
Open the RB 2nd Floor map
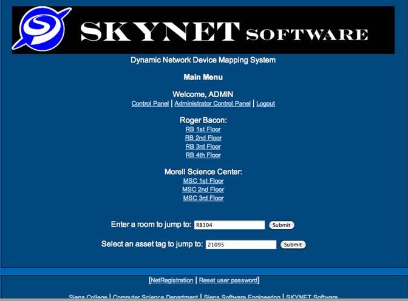click(203, 138)
